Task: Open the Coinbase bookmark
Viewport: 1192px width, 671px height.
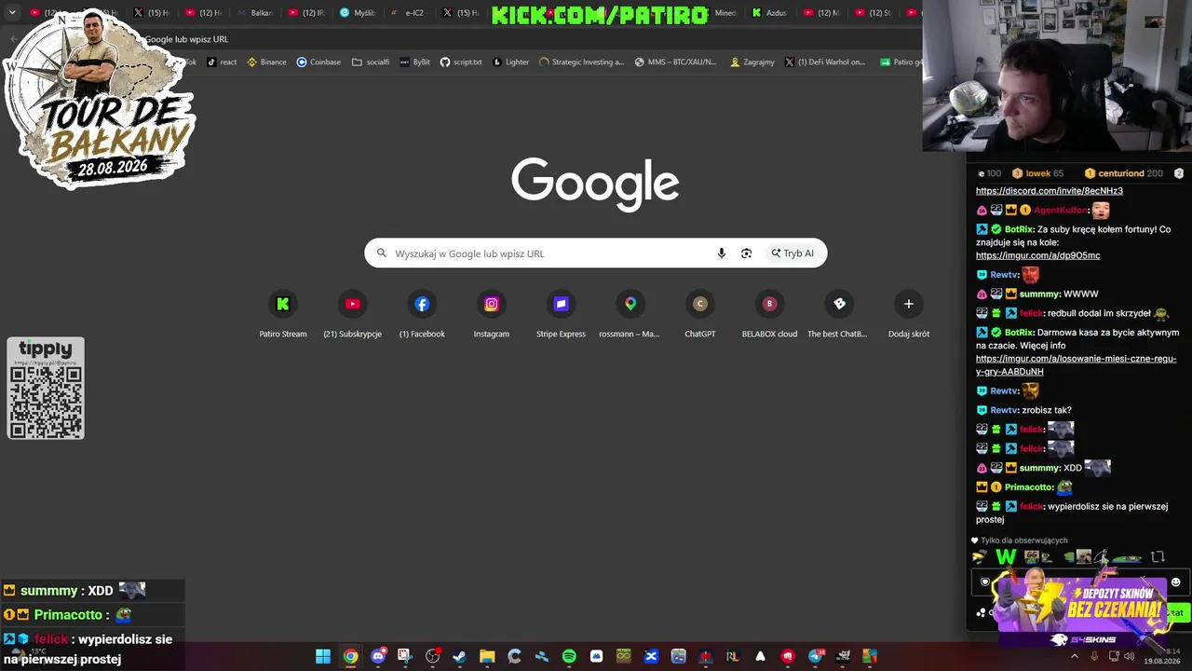Action: coord(318,62)
